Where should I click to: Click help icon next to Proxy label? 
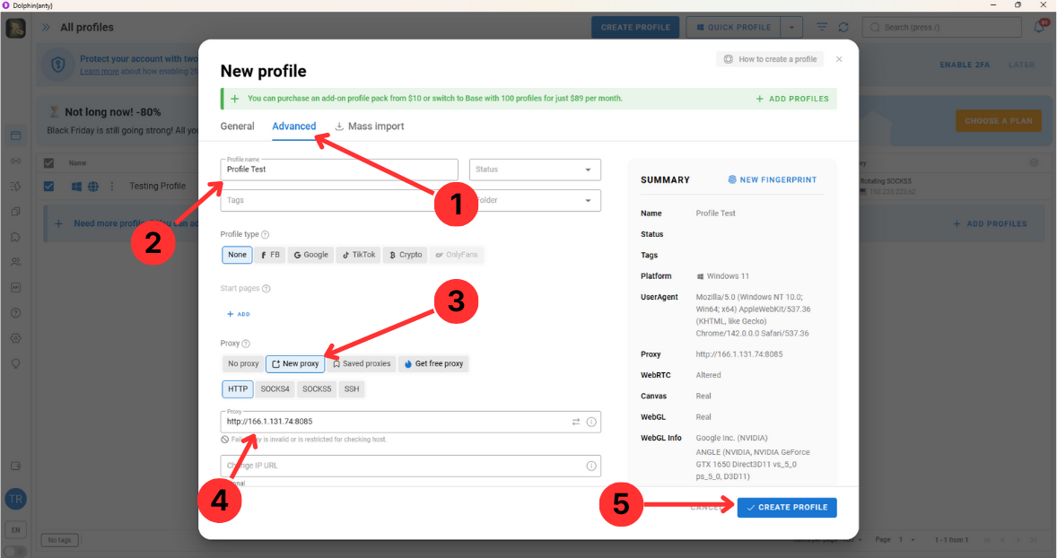pyautogui.click(x=246, y=344)
